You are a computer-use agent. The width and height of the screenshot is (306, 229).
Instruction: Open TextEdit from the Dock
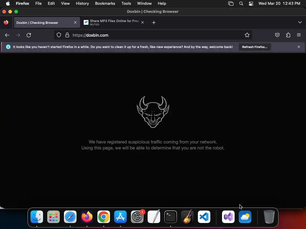154,217
